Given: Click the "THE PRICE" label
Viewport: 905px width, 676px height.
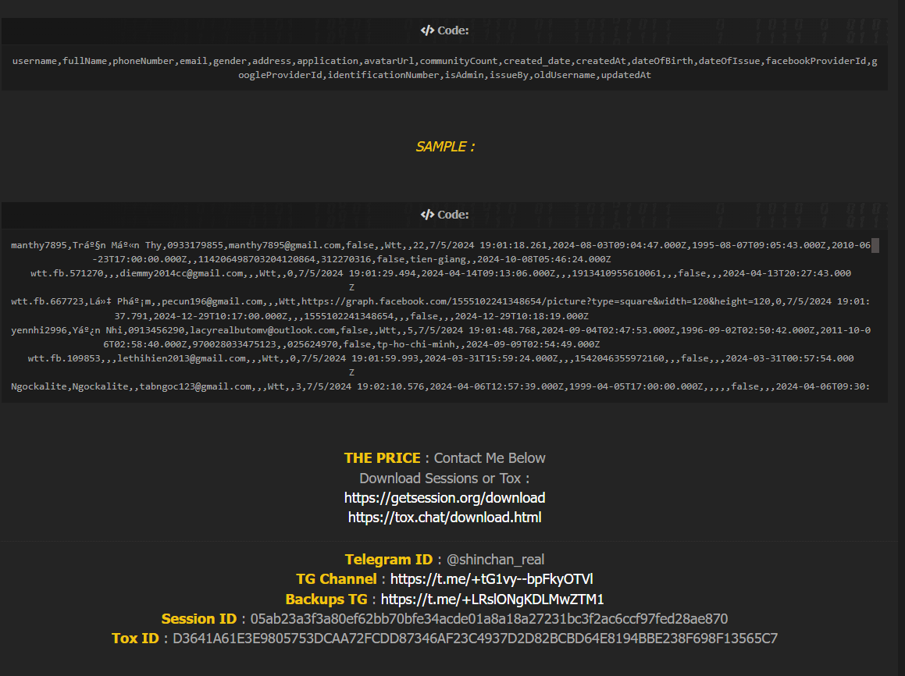Looking at the screenshot, I should tap(382, 458).
